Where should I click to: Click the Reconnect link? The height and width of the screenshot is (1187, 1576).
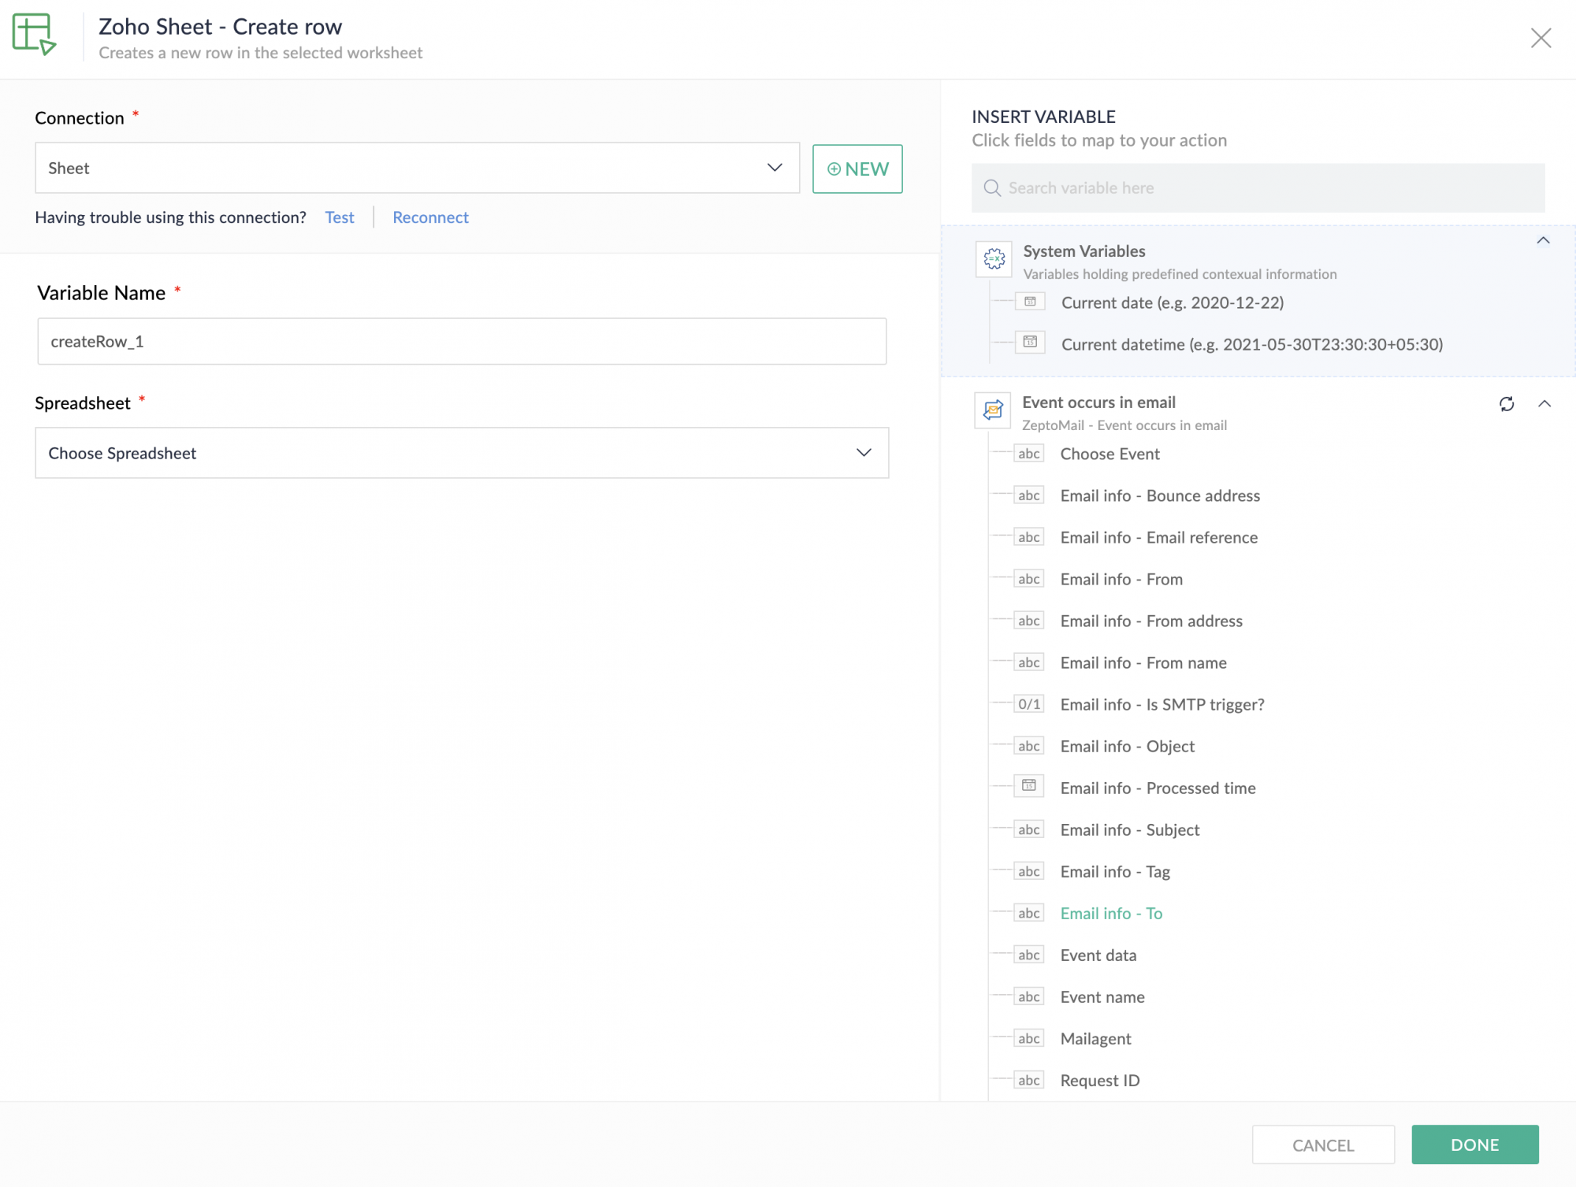[x=430, y=217]
